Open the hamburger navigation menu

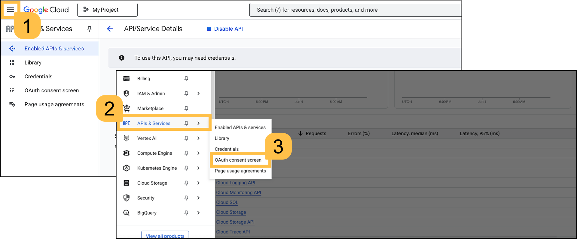point(11,10)
